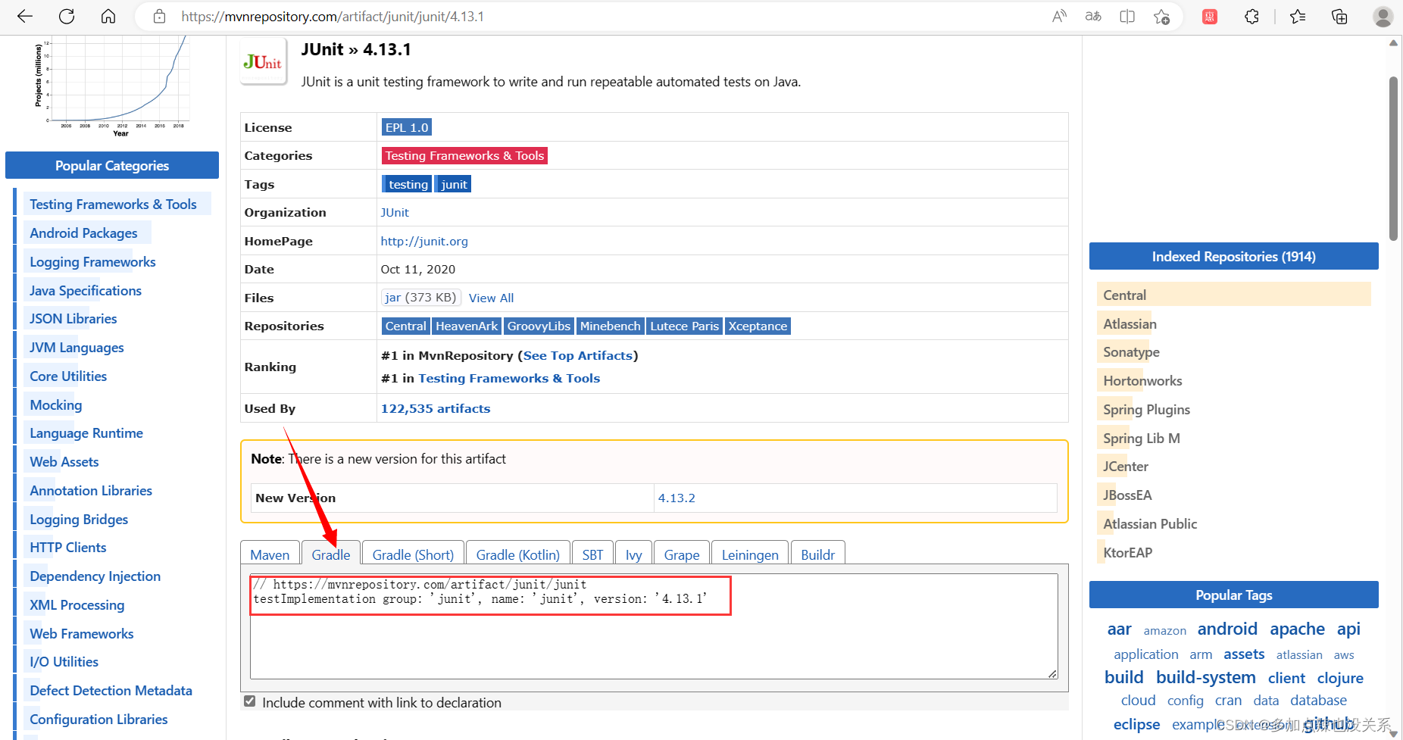Click the testing tag

pos(408,184)
